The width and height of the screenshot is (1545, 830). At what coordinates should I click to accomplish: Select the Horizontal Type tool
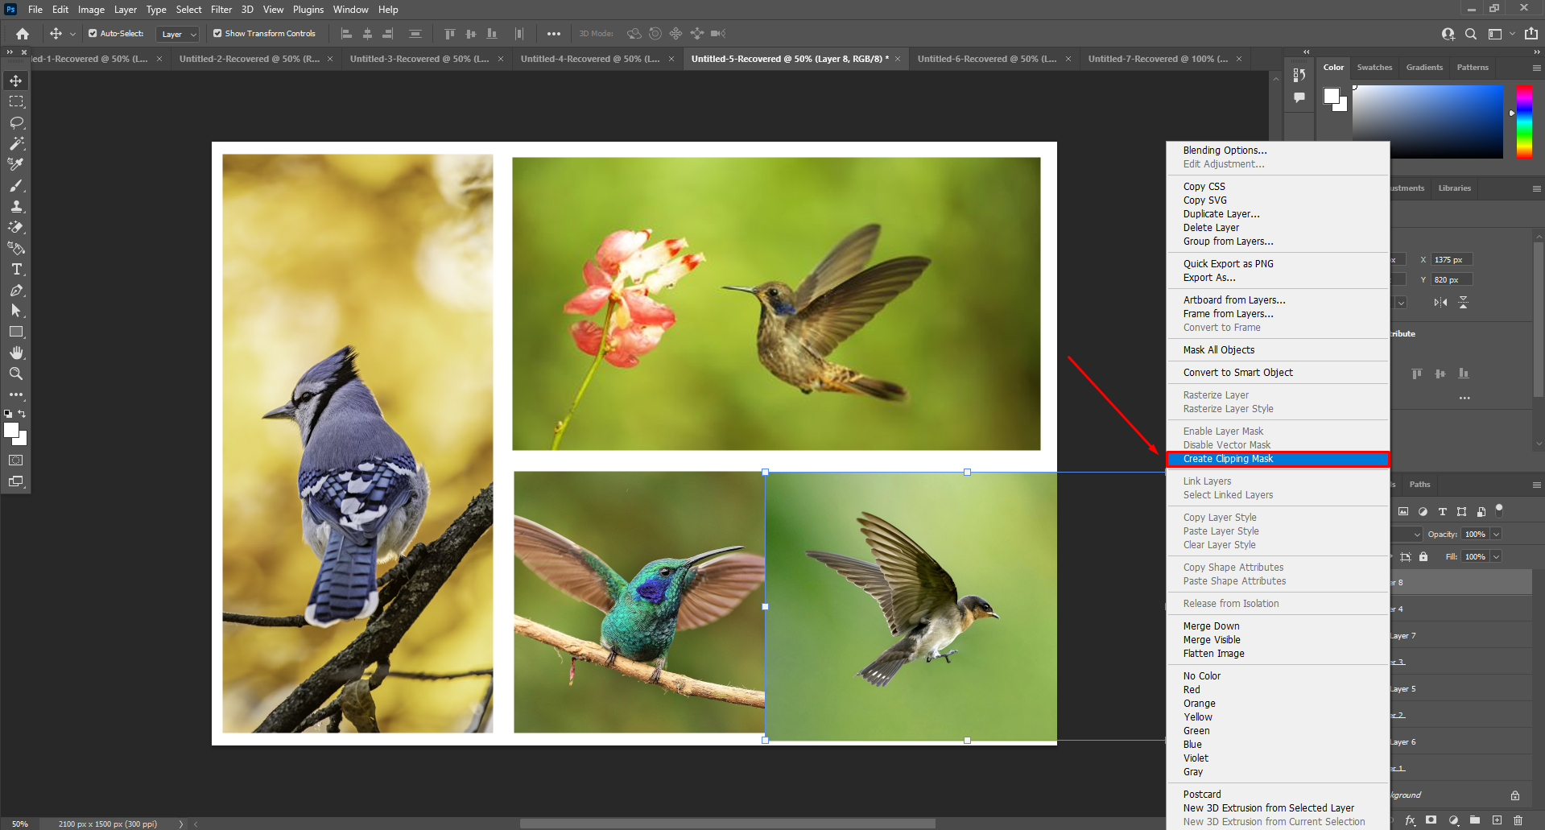tap(16, 270)
